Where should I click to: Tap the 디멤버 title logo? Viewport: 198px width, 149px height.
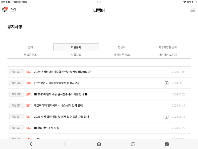pos(99,11)
